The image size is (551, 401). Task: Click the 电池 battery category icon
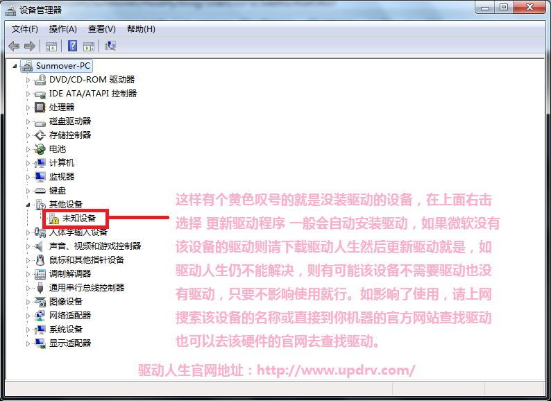(40, 149)
